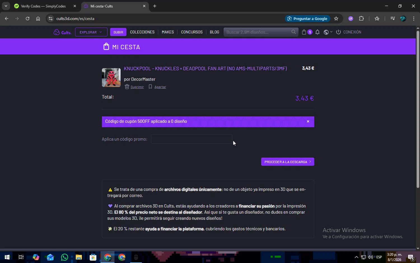Click the promo code input field
420x263 pixels.
[x=192, y=139]
